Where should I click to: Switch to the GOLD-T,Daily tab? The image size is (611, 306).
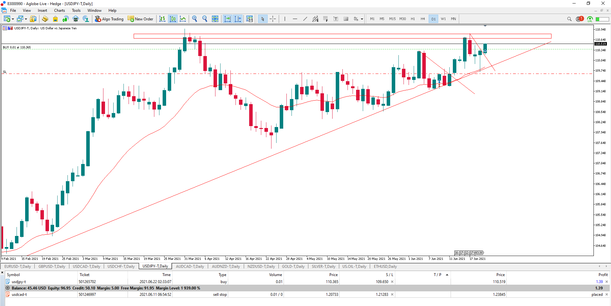point(293,267)
